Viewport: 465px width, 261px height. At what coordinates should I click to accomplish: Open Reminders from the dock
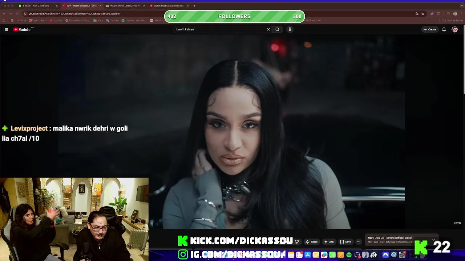click(x=299, y=255)
